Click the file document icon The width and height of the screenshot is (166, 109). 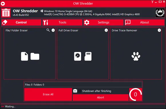24,56
